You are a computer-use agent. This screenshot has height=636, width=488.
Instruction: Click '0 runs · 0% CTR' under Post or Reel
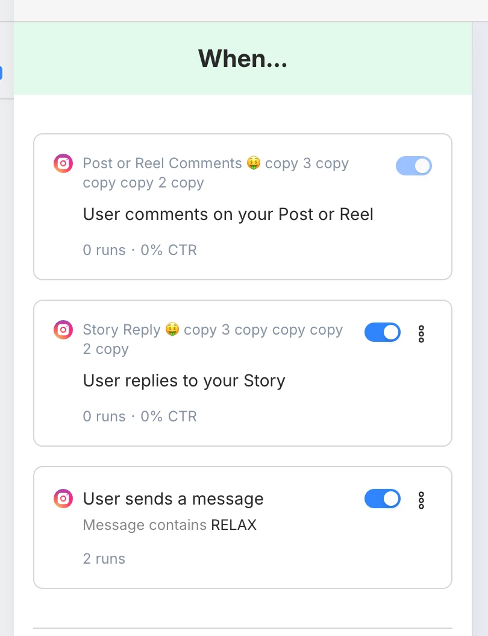click(140, 250)
